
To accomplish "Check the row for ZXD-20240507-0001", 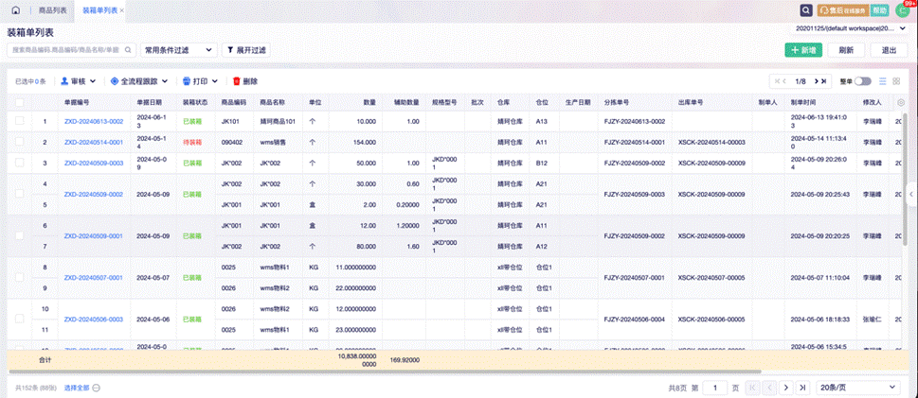I will click(x=20, y=278).
